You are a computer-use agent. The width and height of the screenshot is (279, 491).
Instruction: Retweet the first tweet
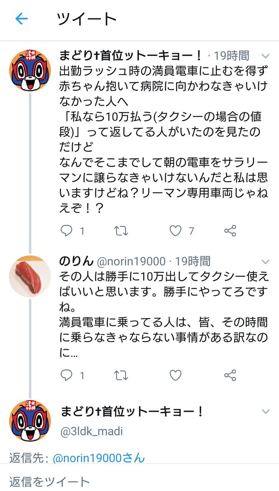[121, 231]
